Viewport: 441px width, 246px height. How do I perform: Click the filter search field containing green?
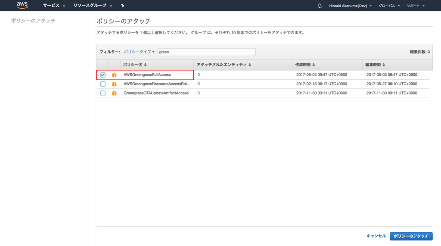click(206, 52)
